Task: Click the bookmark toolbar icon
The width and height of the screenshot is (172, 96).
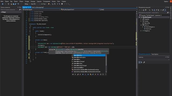Action: 62,4
